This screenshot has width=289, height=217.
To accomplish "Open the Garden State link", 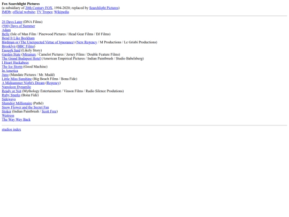I will point(11,55).
